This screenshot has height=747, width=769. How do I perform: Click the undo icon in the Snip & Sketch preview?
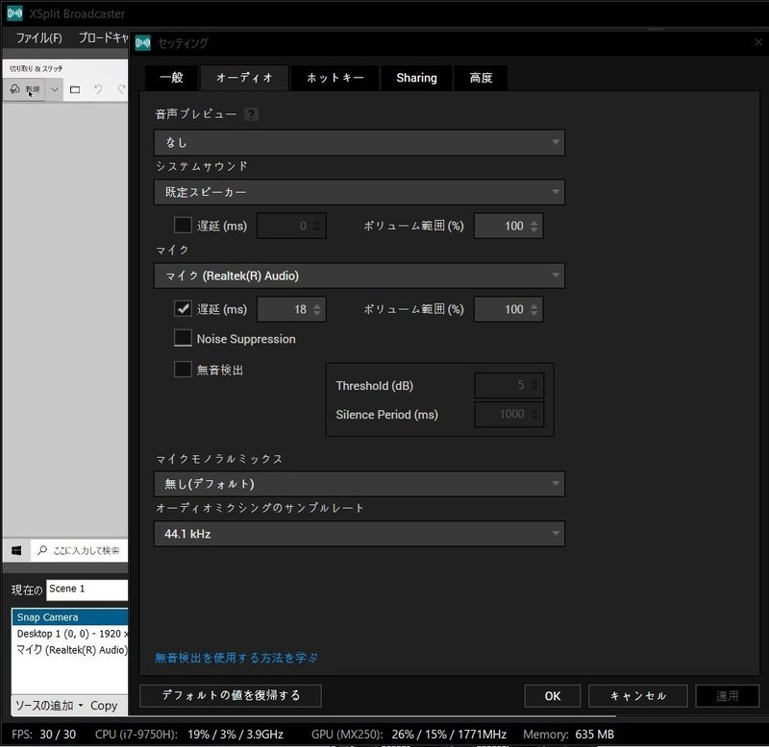point(98,89)
